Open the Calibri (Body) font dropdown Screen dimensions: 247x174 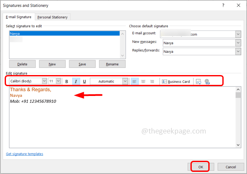[44, 81]
